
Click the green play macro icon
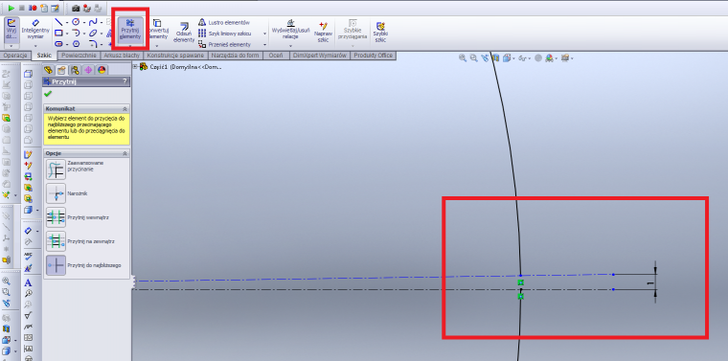[11, 8]
